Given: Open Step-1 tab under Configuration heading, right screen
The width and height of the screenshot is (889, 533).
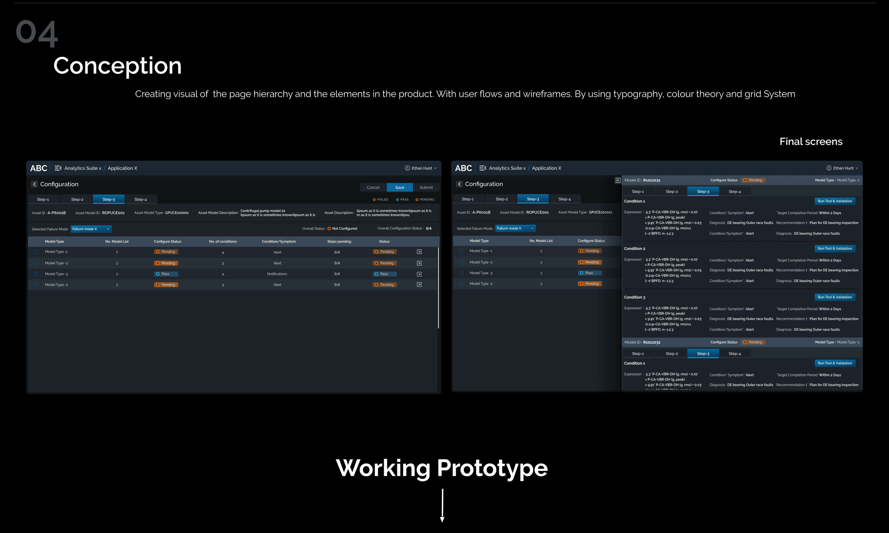Looking at the screenshot, I should (x=468, y=199).
